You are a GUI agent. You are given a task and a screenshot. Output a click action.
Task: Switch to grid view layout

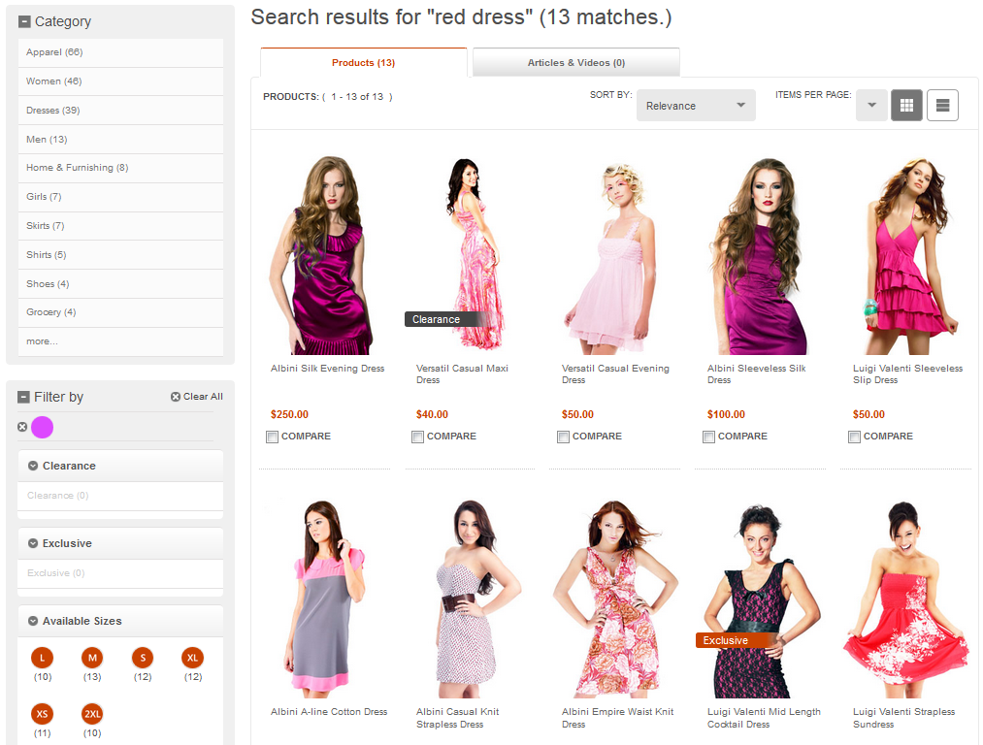(905, 105)
